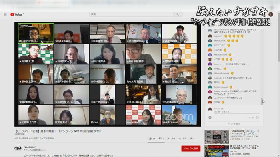
Task: Click the red channel subscribe button
Action: [191, 149]
